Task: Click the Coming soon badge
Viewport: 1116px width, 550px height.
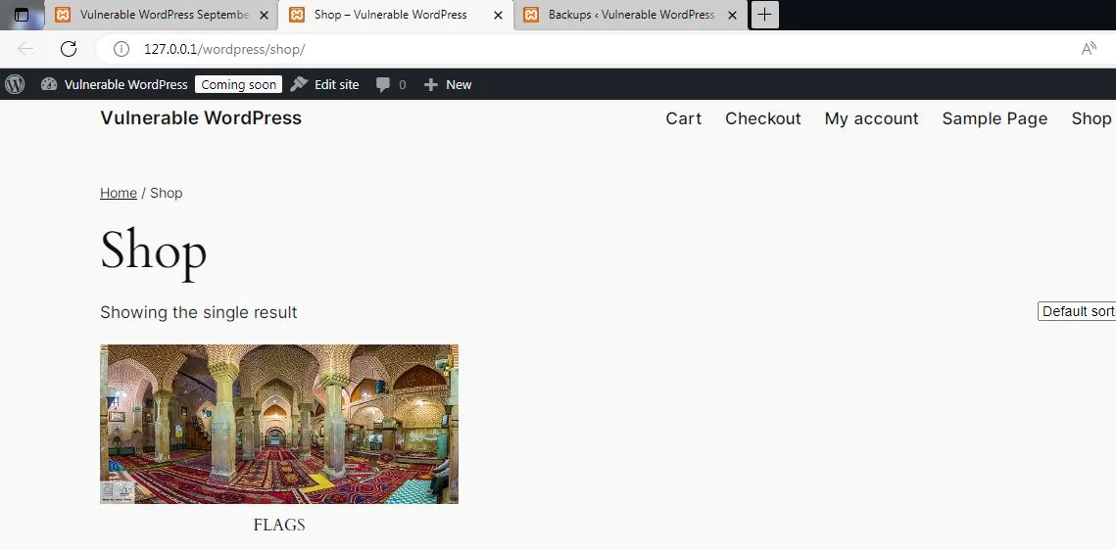Action: [238, 84]
